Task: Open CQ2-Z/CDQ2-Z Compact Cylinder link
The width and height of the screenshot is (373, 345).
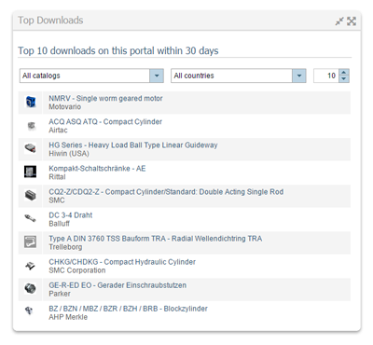Action: 166,192
